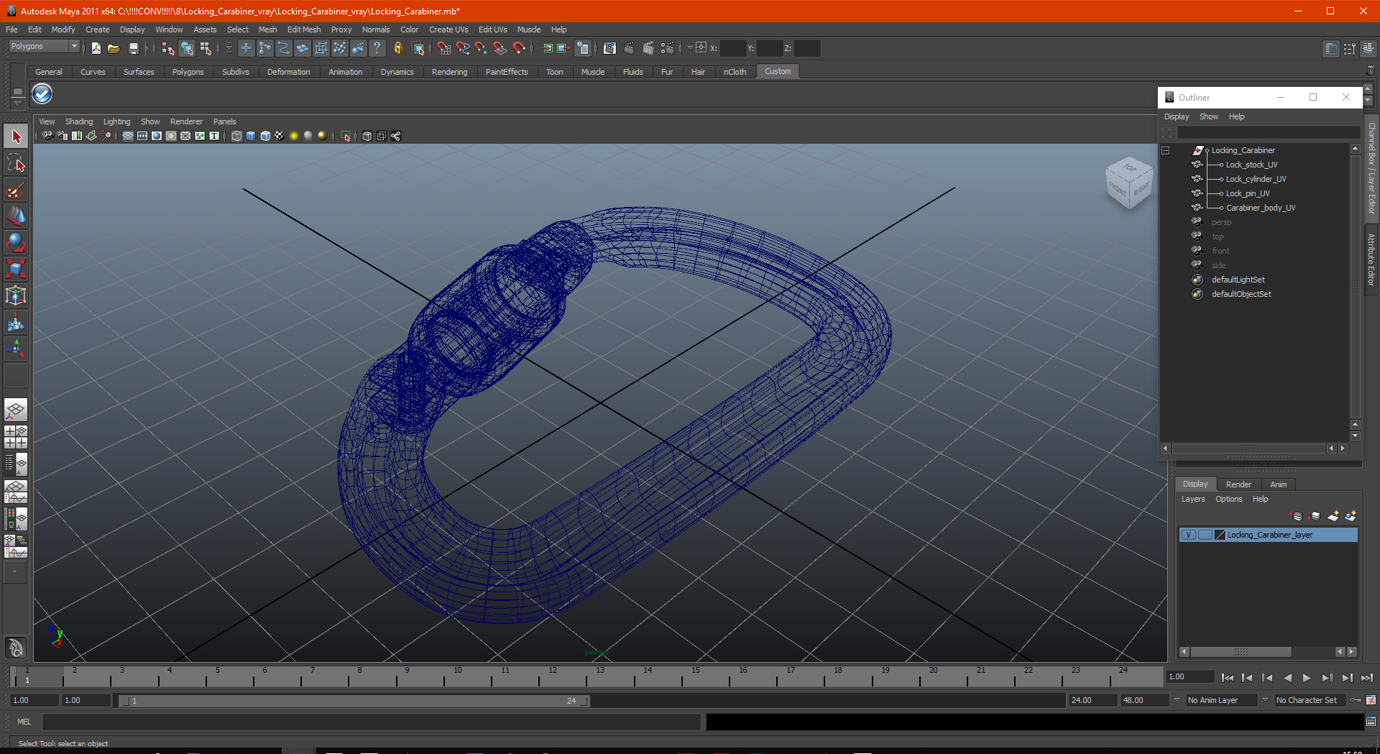Select defaultLightSet in Outliner
Screen dimensions: 1380x754
point(1238,280)
